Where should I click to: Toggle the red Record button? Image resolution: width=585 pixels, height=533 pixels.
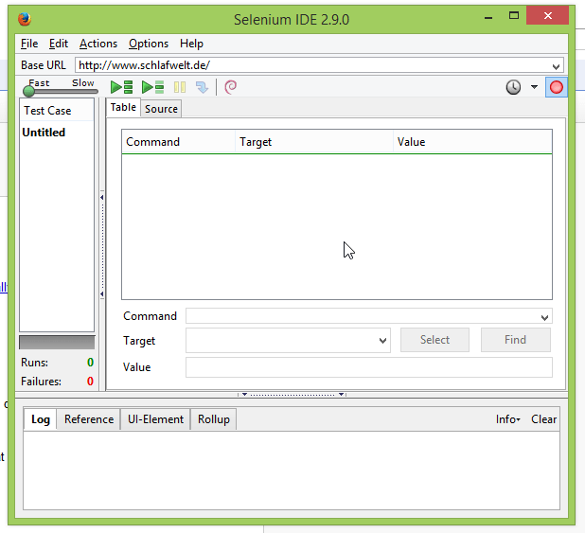click(x=557, y=87)
